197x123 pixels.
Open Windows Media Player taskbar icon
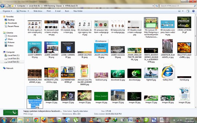[x=28, y=120]
